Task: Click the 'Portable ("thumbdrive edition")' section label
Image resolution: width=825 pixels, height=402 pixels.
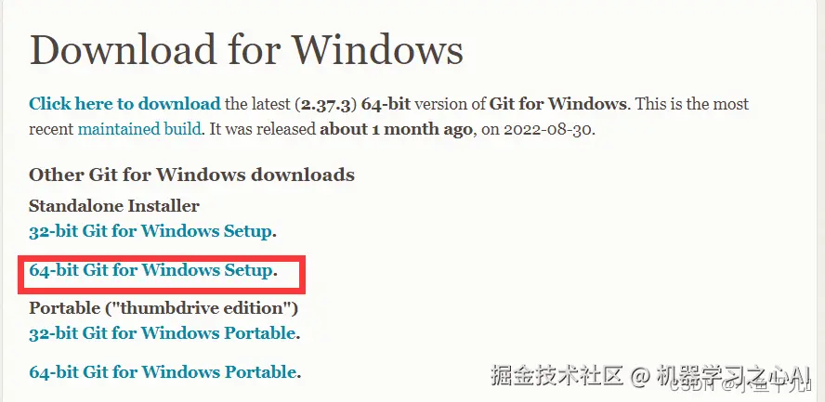Action: tap(163, 307)
